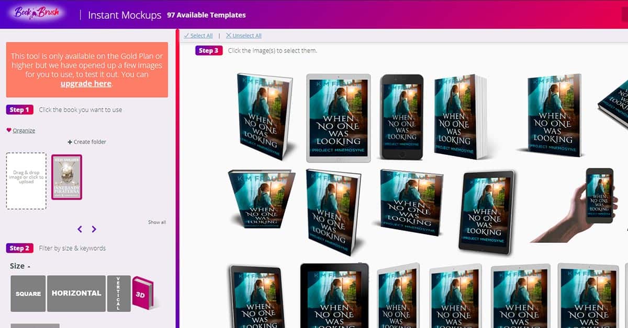Click the Book Brush logo
628x328 pixels.
click(x=36, y=14)
